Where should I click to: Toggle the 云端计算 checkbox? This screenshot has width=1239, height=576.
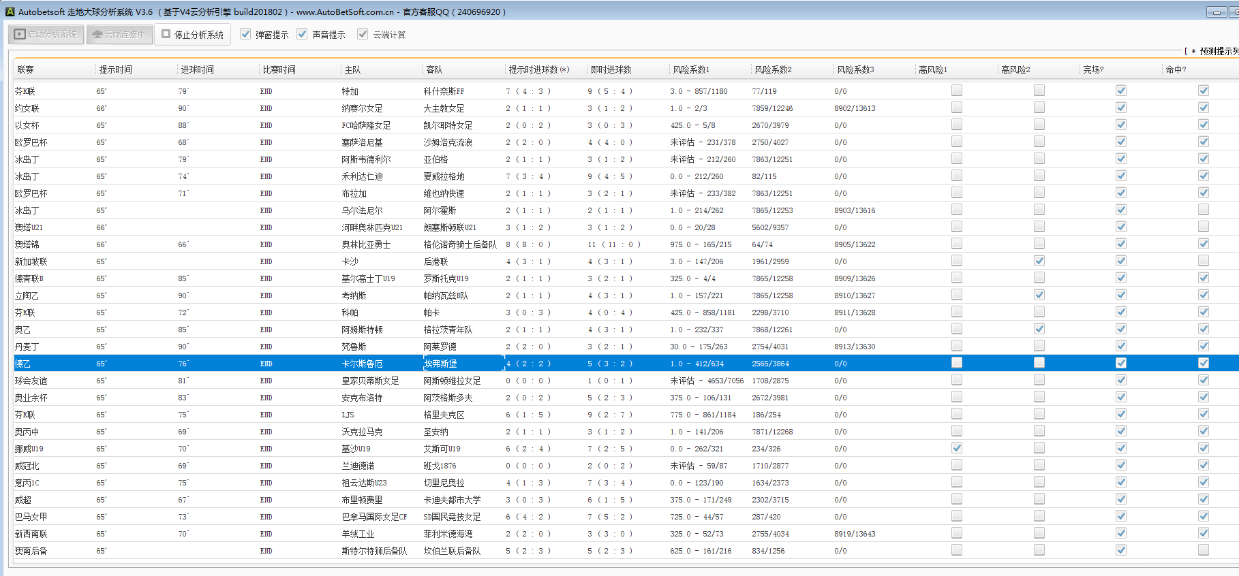[x=363, y=34]
